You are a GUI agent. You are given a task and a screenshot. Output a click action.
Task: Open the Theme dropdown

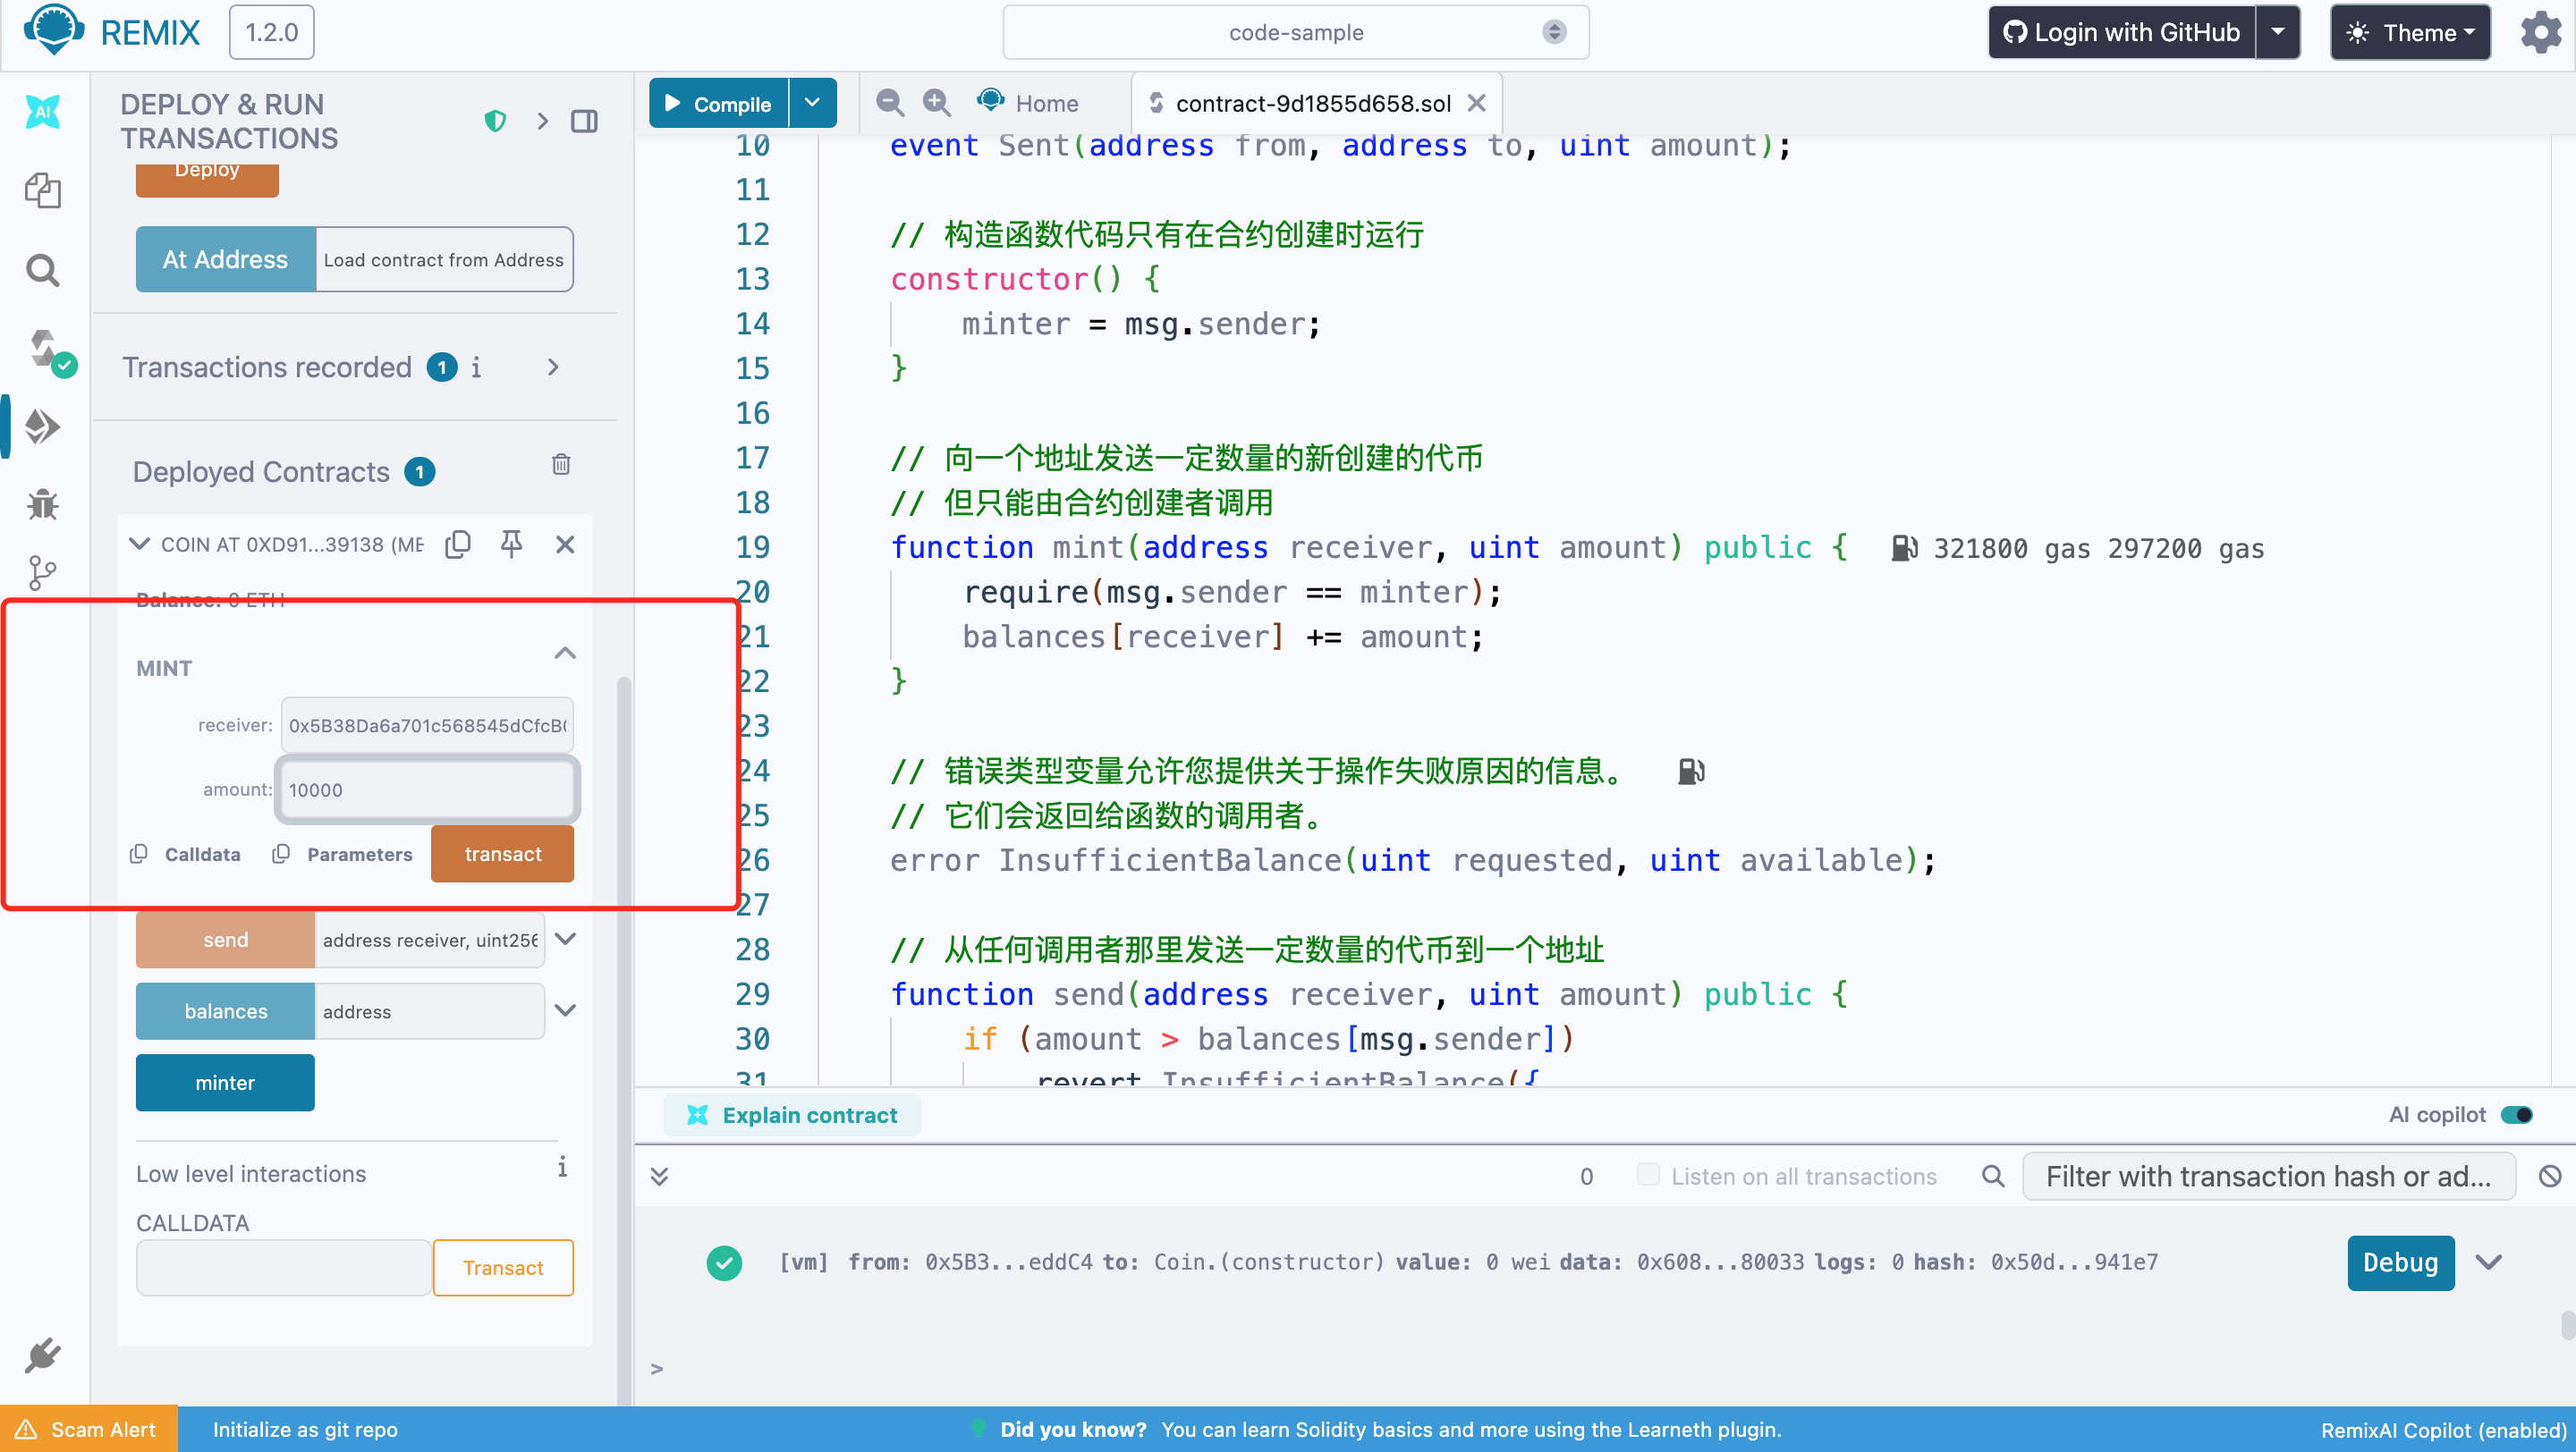[x=2410, y=33]
